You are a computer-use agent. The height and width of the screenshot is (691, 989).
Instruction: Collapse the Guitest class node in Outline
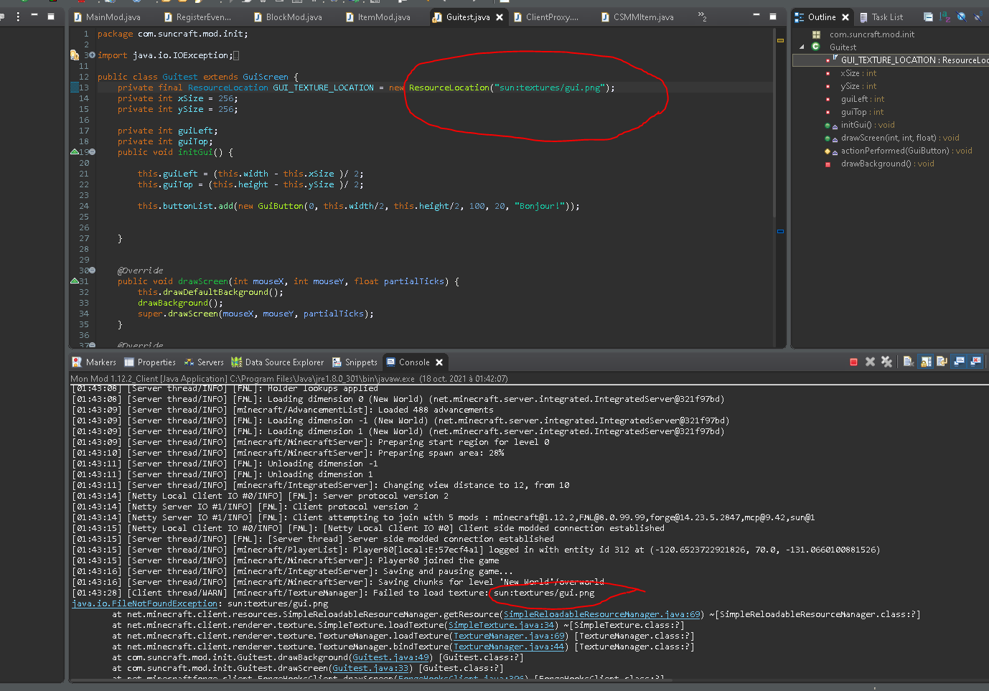pos(802,47)
